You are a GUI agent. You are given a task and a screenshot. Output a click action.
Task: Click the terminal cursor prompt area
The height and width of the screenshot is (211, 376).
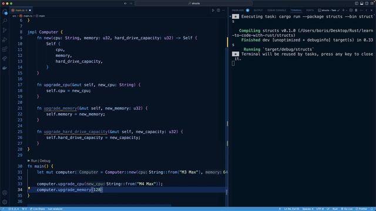coord(233,63)
